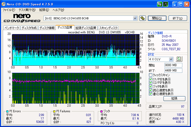
Task: Uncheck 読込速度を表示 checkbox
Action: 150,90
